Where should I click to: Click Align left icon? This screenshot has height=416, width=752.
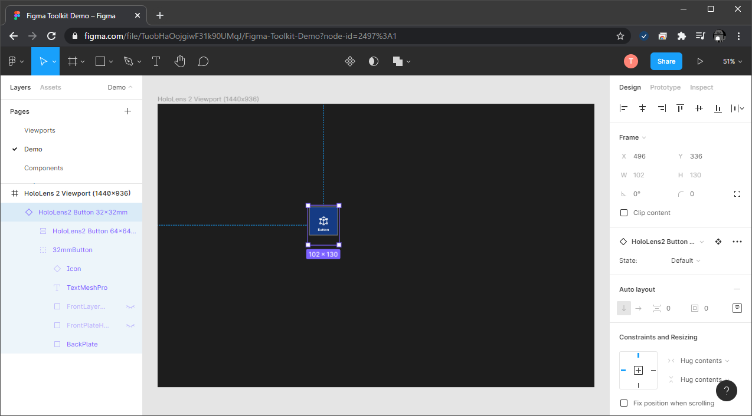(623, 108)
